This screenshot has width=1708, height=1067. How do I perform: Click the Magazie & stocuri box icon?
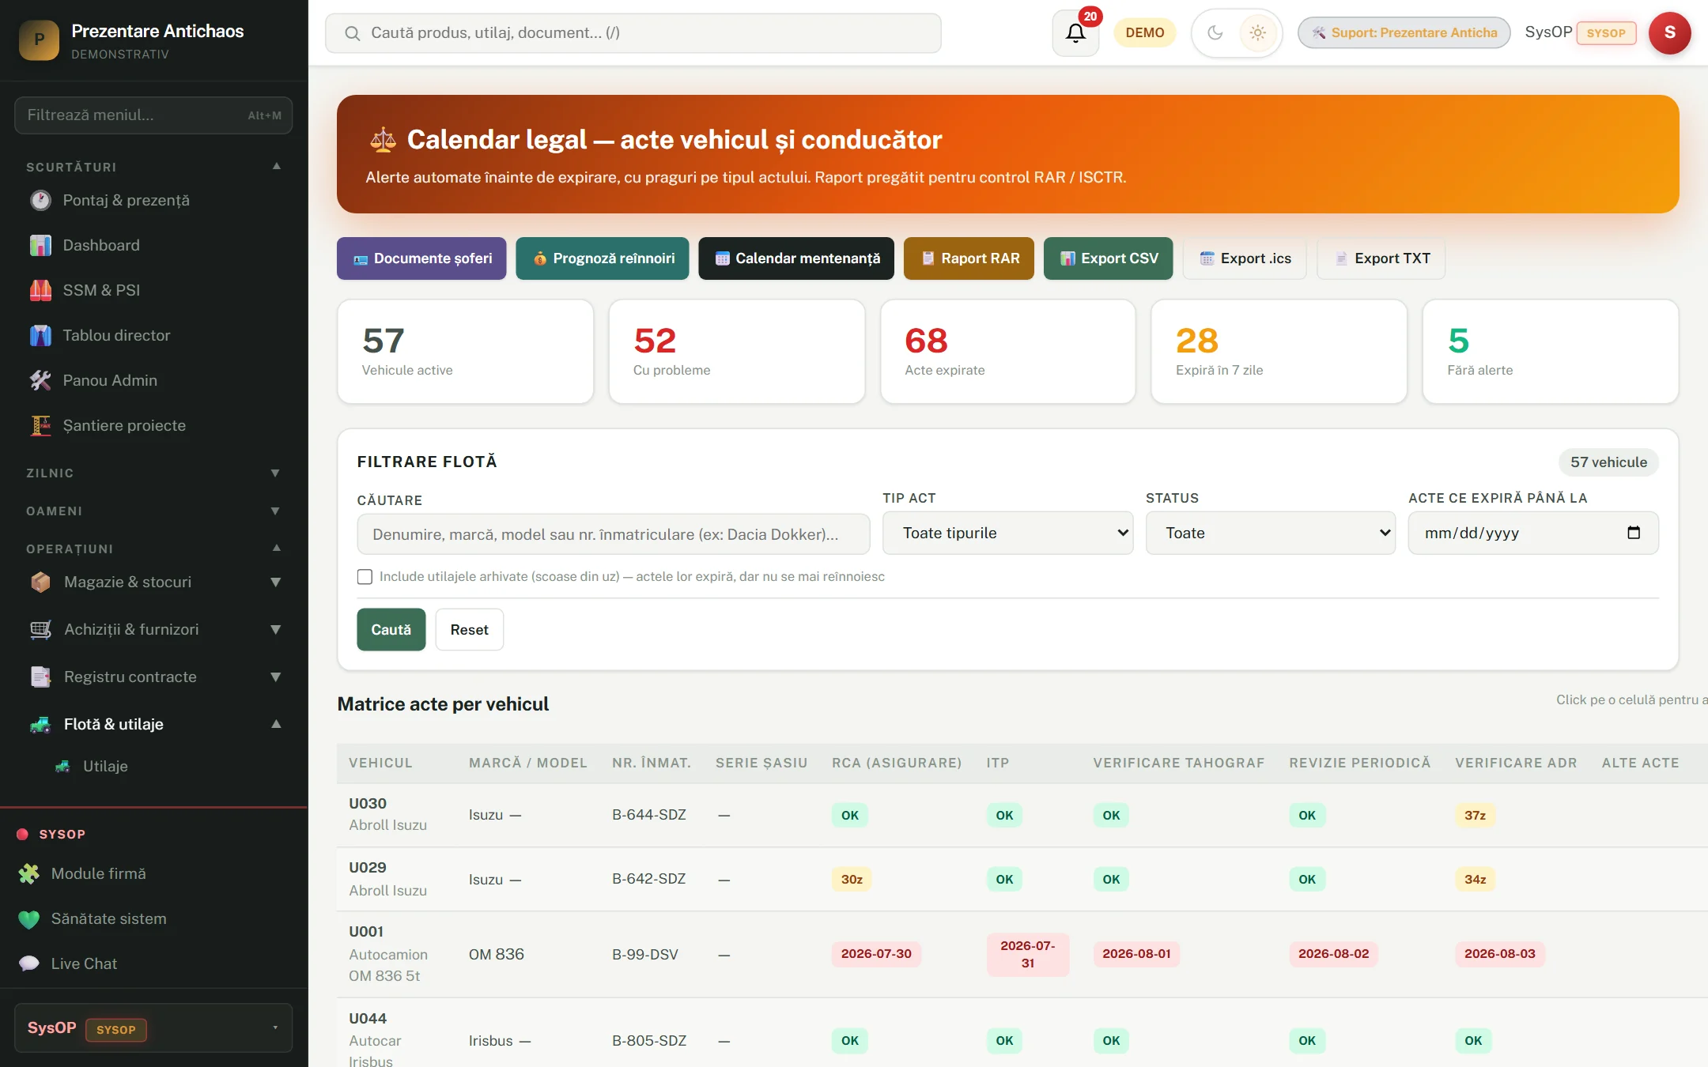(x=40, y=583)
